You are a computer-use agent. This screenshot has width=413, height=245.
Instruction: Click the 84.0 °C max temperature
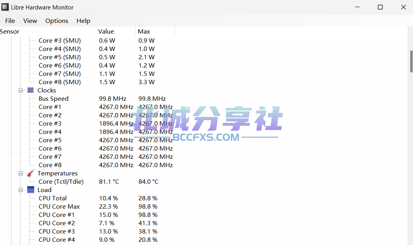pos(149,182)
